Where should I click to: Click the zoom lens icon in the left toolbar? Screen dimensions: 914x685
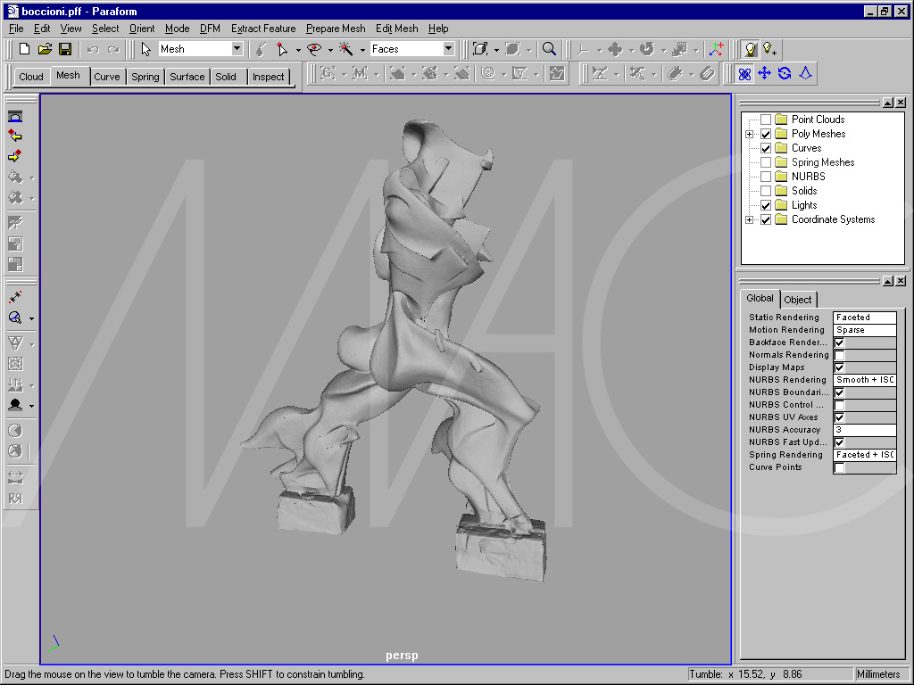(15, 318)
